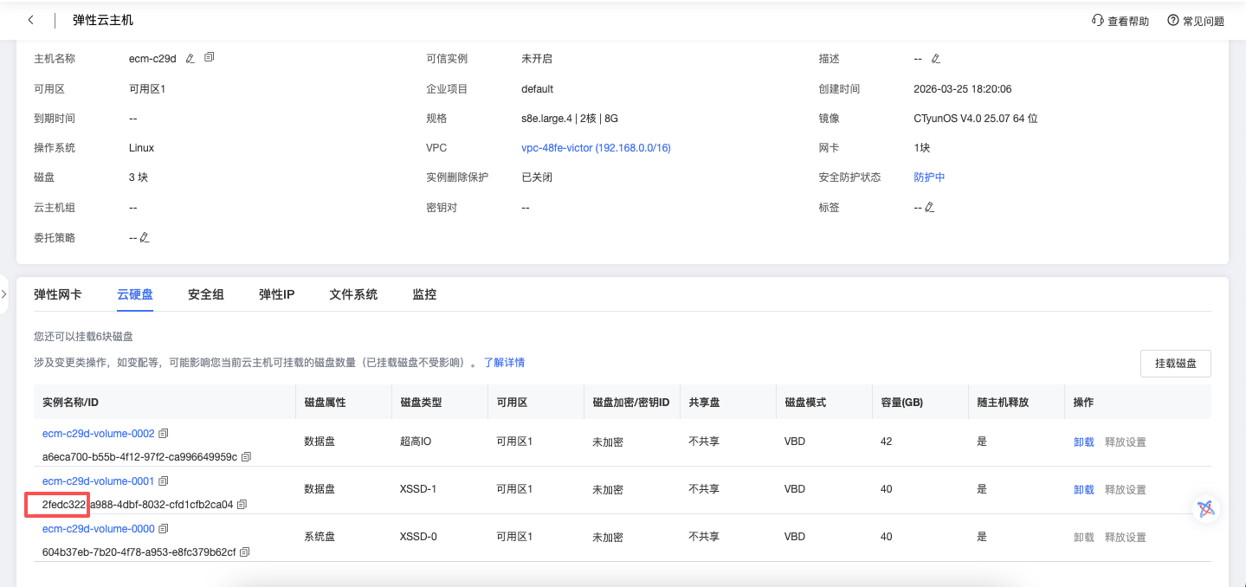The image size is (1246, 587).
Task: Edit host name ecm-c29d pencil icon
Action: [x=190, y=59]
